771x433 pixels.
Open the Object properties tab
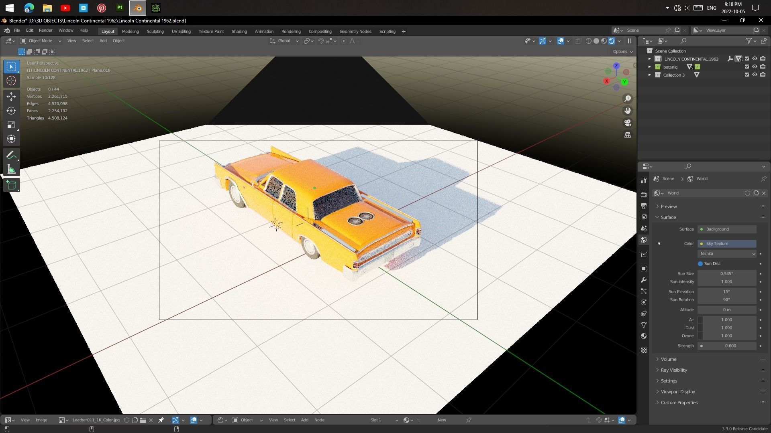pyautogui.click(x=644, y=269)
